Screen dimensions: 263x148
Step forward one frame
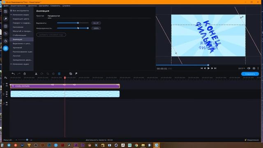212,68
